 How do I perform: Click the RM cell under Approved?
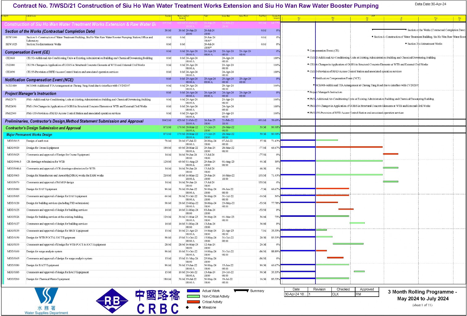coord(367,294)
